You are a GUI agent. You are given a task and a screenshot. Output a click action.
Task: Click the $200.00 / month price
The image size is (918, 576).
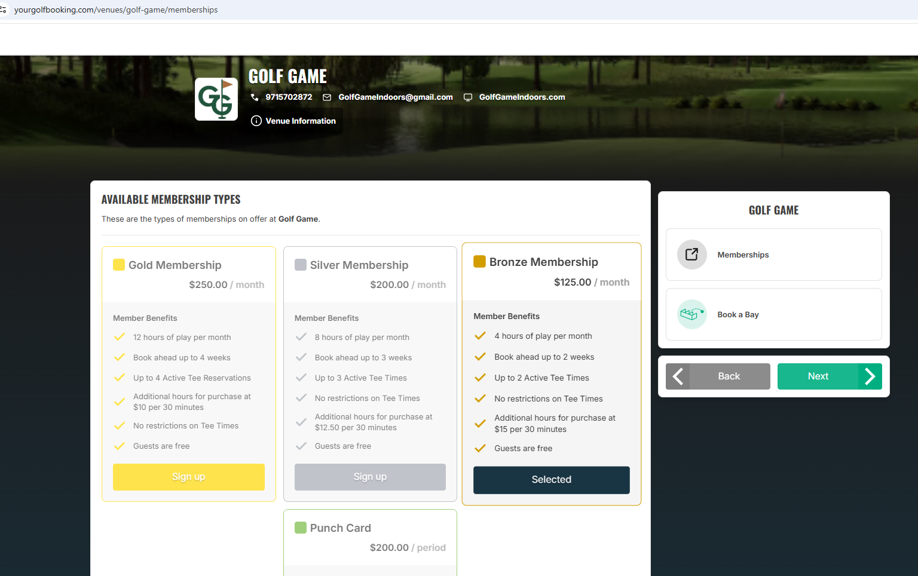(x=408, y=284)
